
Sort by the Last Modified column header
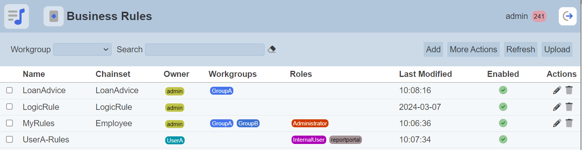[426, 74]
